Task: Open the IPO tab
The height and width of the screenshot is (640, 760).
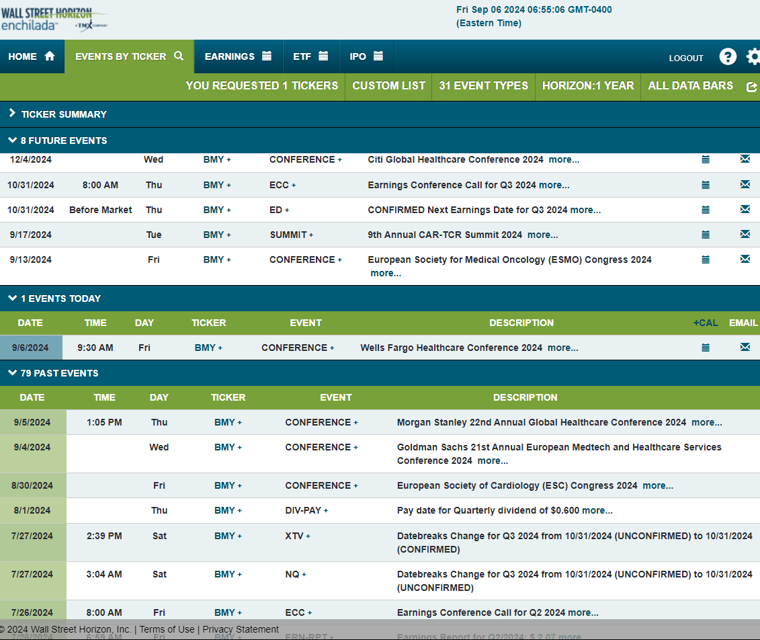Action: (366, 56)
